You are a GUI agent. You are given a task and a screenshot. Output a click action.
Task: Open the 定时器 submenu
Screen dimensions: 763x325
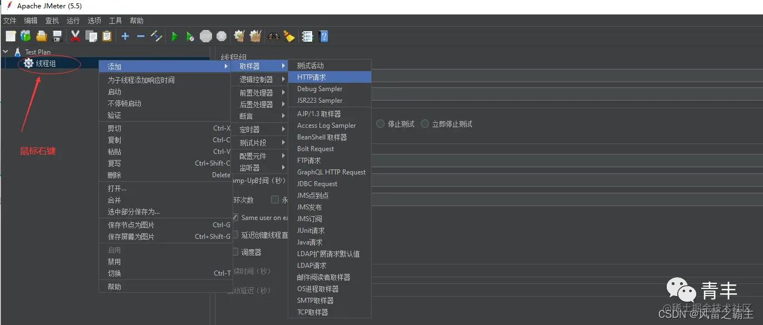point(260,129)
